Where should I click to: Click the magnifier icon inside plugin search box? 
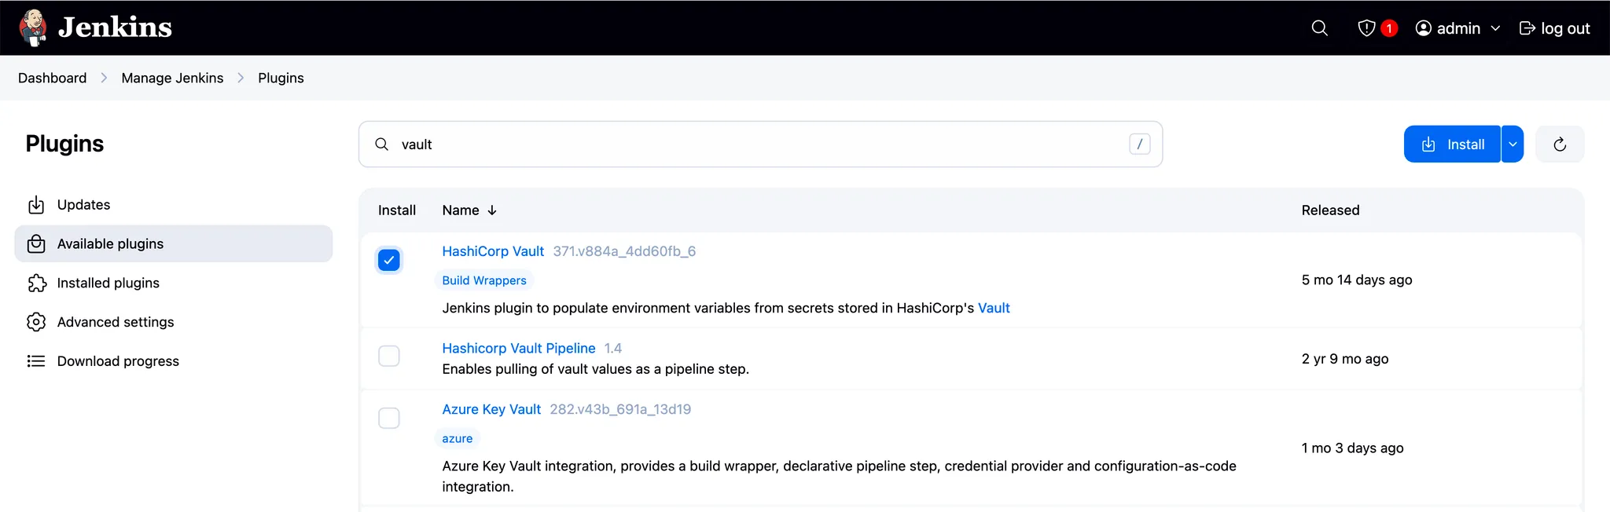(381, 144)
